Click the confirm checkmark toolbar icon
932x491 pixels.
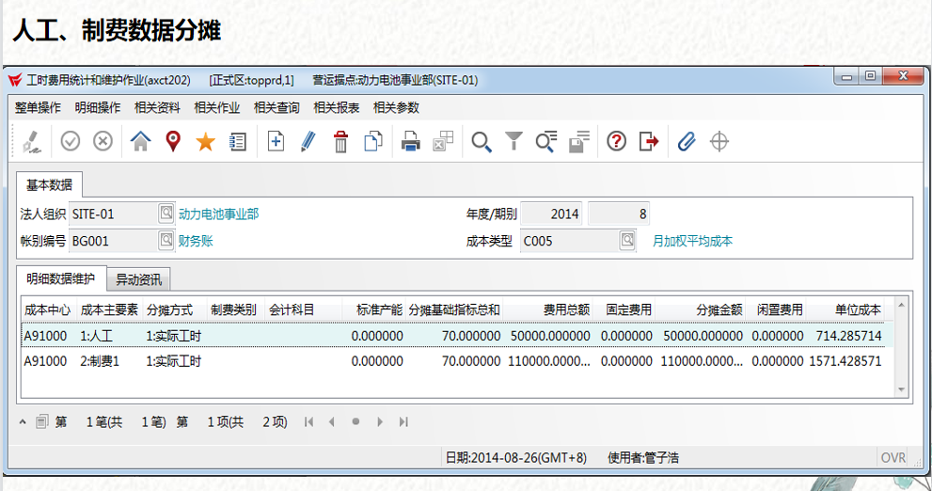pos(71,141)
